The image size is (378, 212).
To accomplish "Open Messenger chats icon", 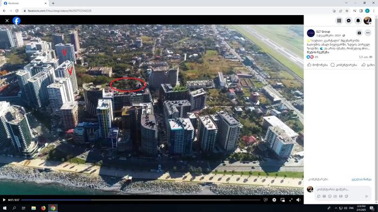I will [x=349, y=20].
